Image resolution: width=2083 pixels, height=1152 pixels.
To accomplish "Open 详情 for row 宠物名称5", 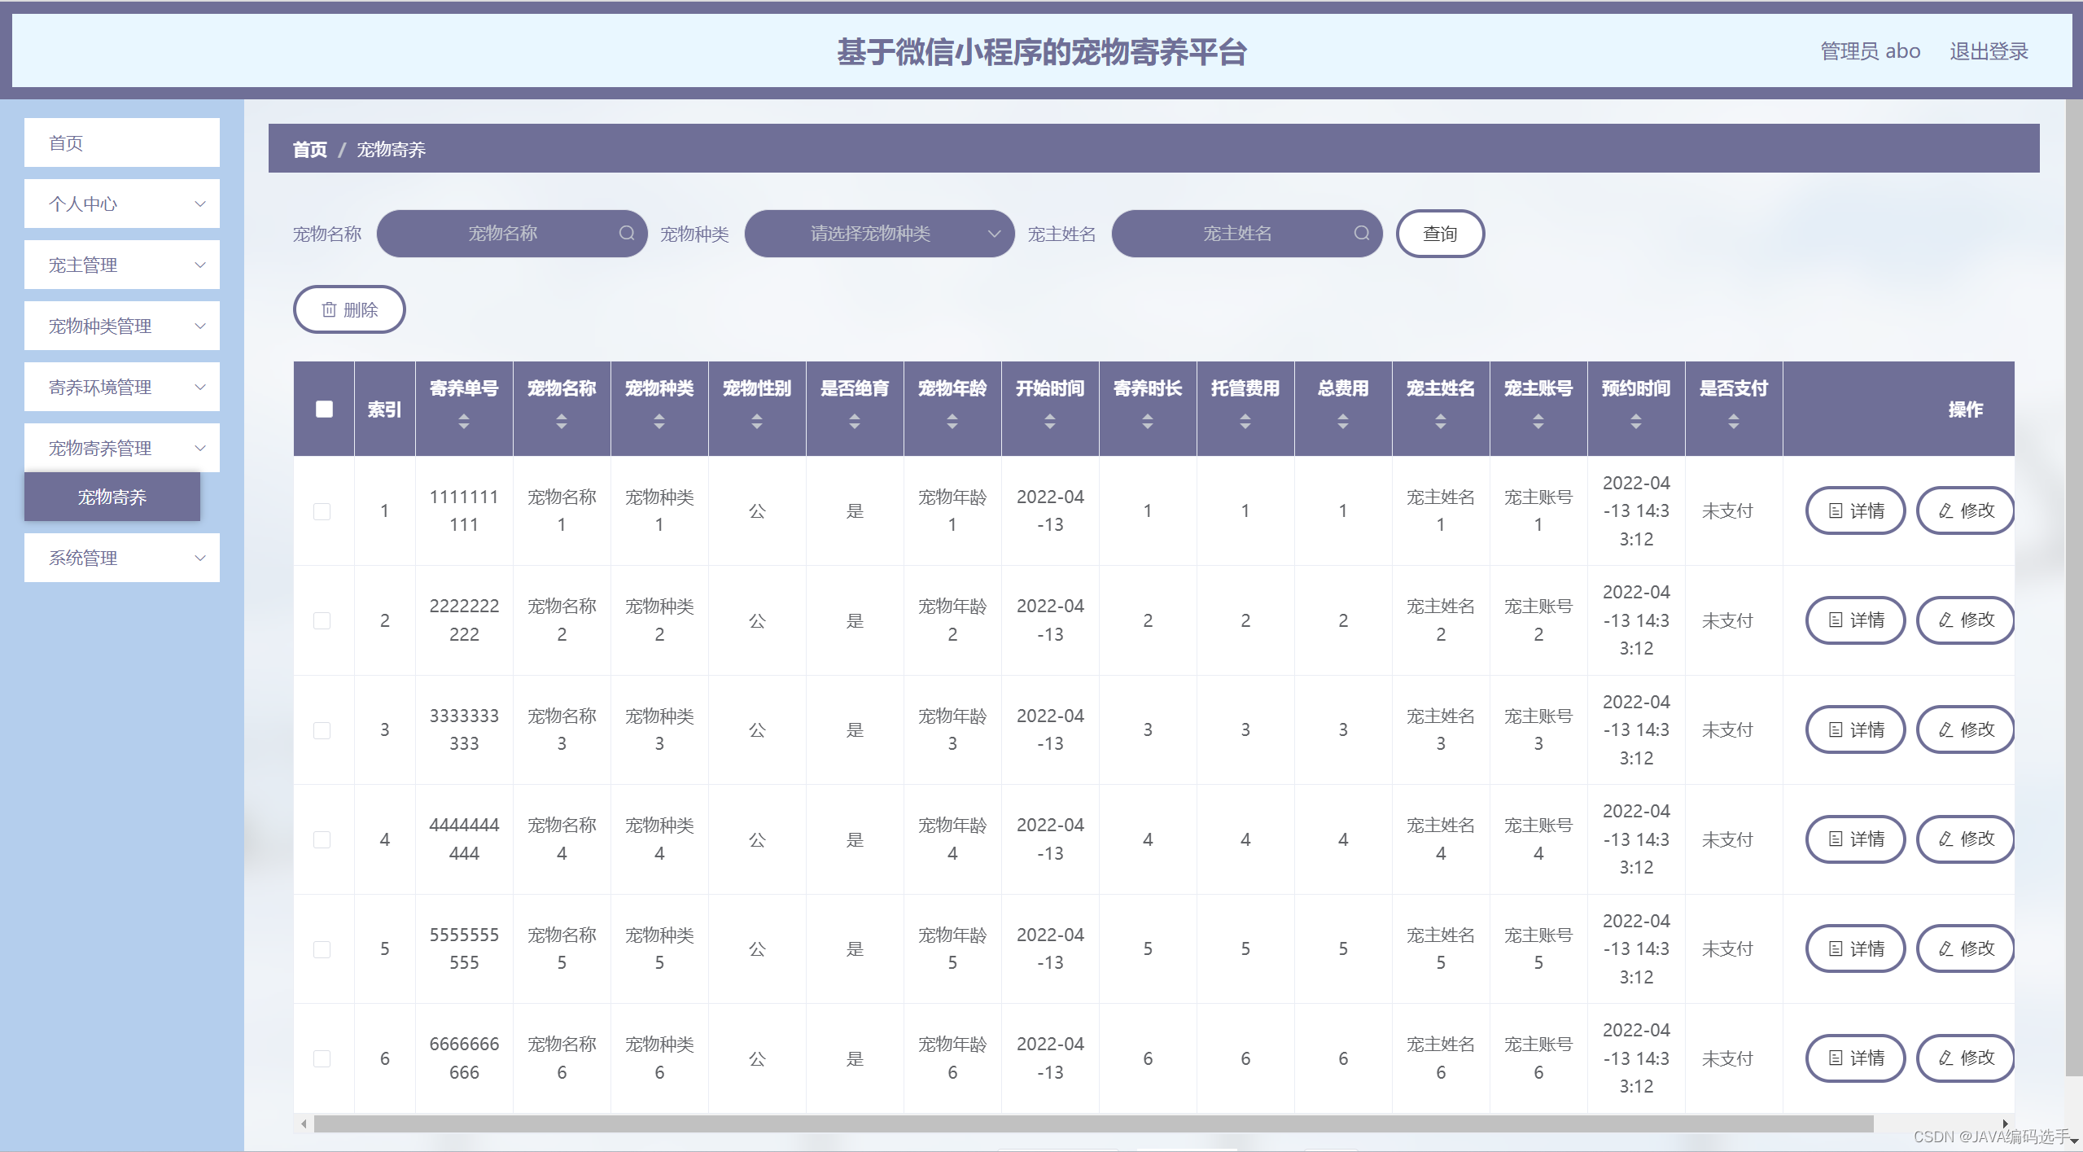I will coord(1856,948).
